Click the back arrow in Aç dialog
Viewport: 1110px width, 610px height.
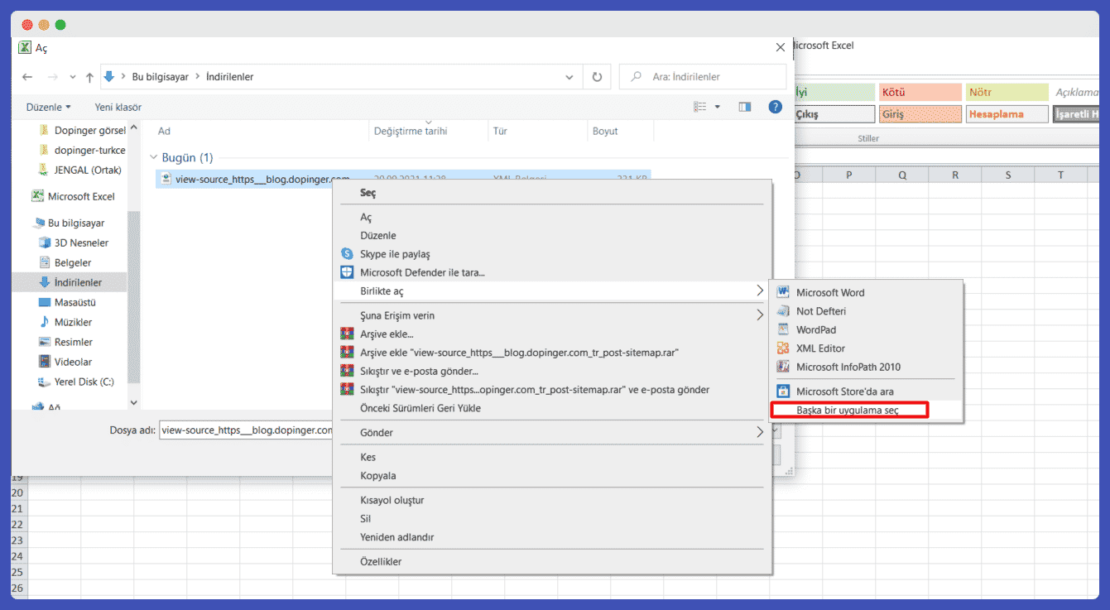click(x=27, y=77)
